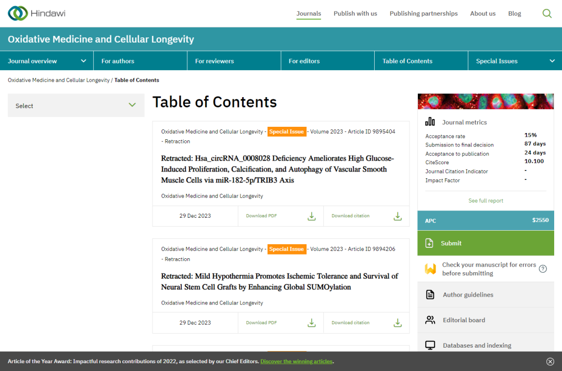Click the Table of Contents page heading
The width and height of the screenshot is (562, 371).
(215, 102)
